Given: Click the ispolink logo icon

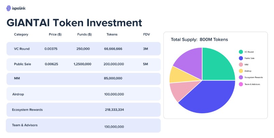Looking at the screenshot, I should 9,8.
